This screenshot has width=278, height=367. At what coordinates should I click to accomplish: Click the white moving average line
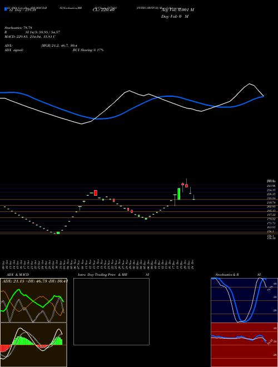pos(128,91)
